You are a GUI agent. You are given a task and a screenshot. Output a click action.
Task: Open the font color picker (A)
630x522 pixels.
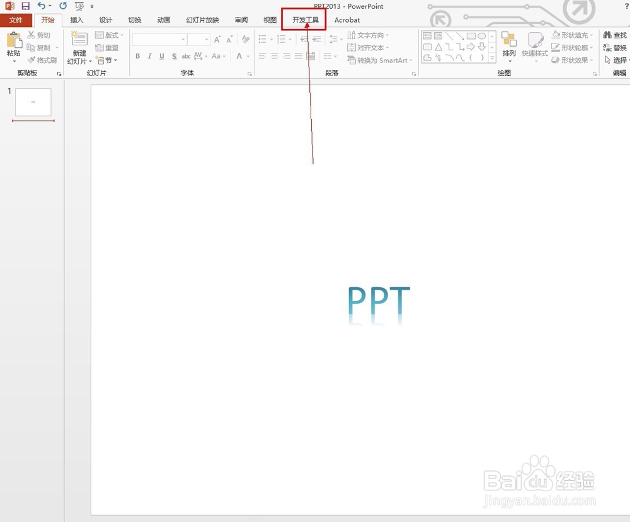click(x=238, y=56)
